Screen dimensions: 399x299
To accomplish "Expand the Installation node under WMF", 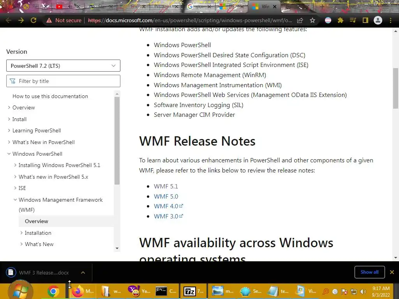I will coord(21,233).
